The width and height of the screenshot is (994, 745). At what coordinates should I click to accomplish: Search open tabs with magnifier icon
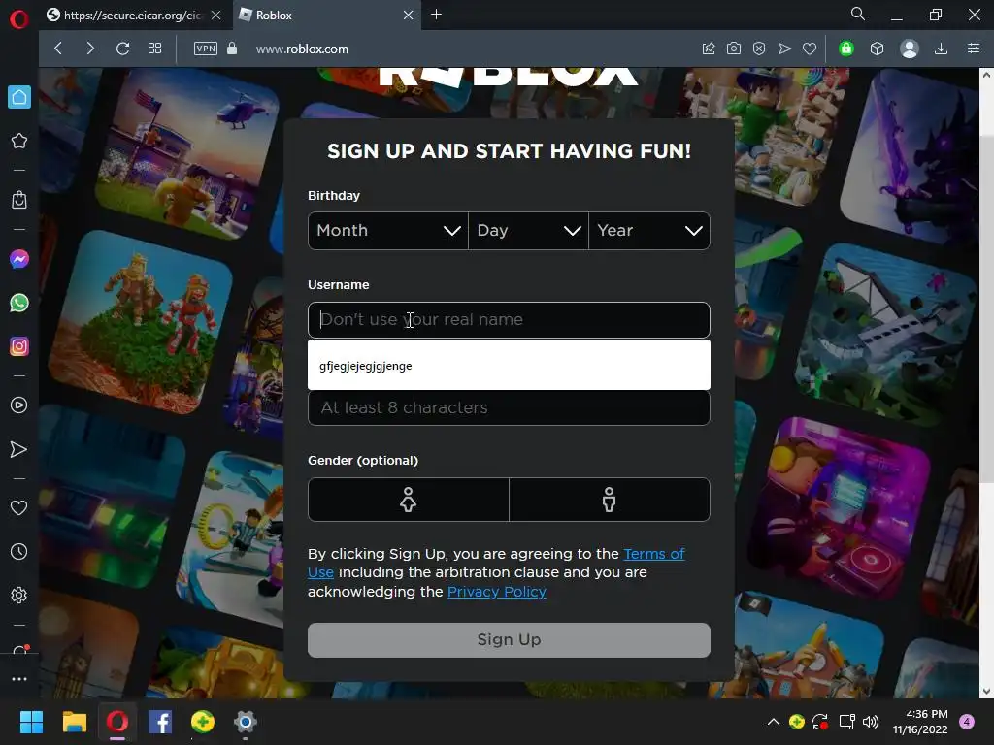click(x=858, y=14)
